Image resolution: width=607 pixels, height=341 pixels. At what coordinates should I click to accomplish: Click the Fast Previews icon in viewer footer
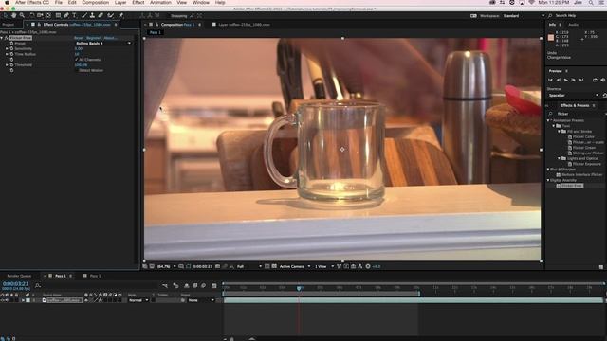[x=346, y=266]
